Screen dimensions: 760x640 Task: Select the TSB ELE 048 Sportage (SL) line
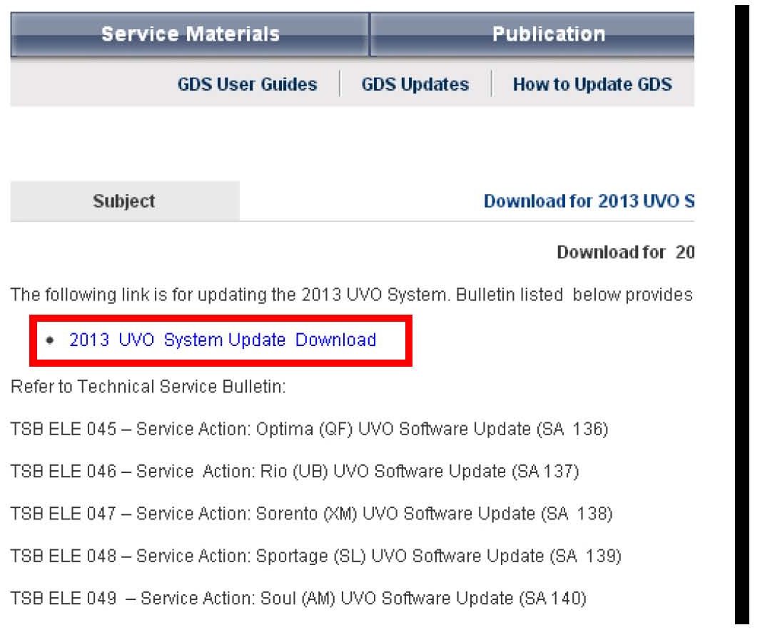click(315, 555)
